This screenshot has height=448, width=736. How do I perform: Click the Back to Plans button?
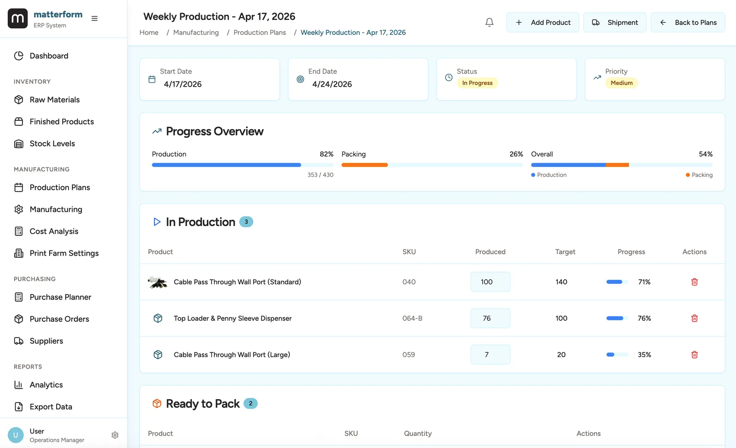click(x=687, y=22)
